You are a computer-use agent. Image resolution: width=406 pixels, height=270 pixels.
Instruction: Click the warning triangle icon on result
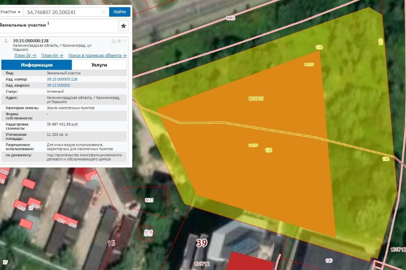pyautogui.click(x=114, y=41)
